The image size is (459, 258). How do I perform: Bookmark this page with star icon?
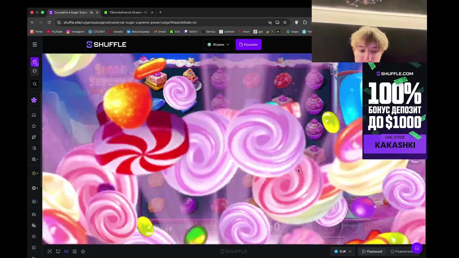(x=285, y=22)
